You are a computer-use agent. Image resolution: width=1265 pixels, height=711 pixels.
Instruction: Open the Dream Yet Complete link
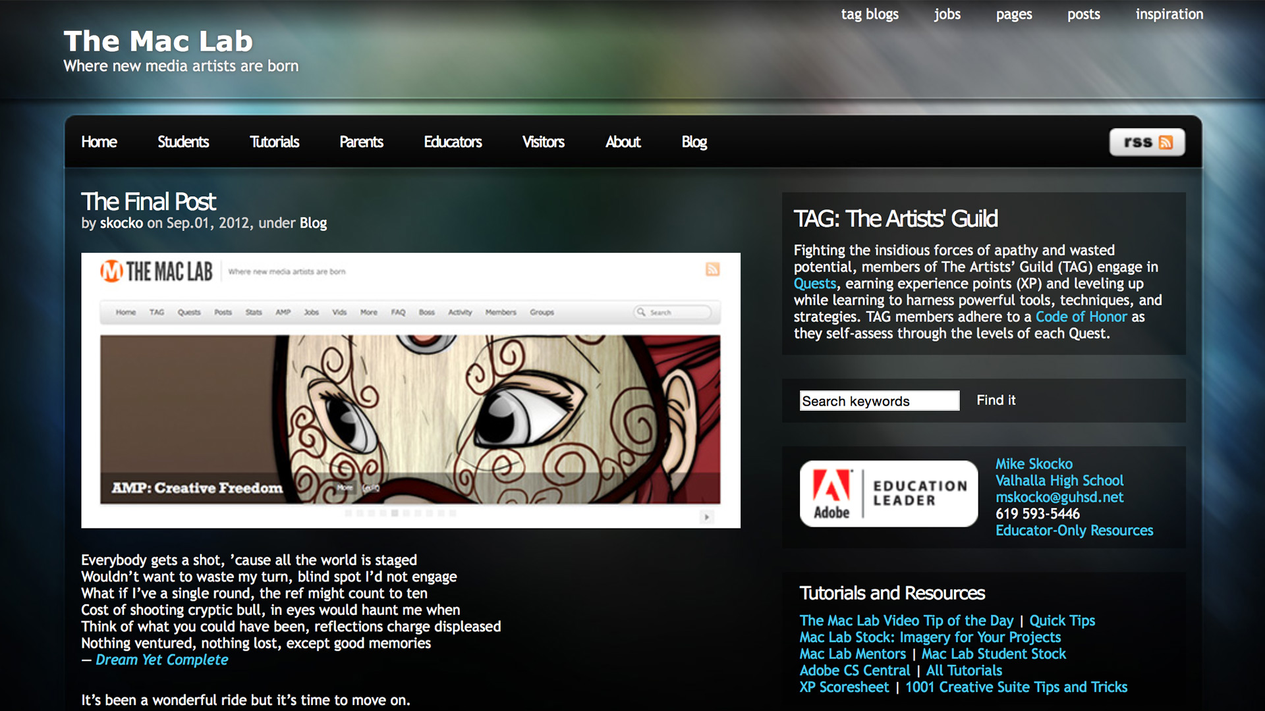tap(162, 660)
